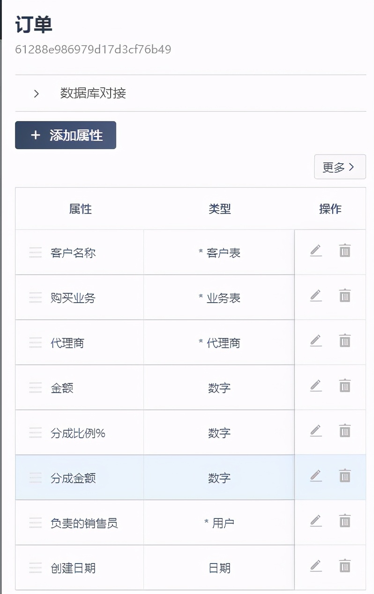Click the chevron on the 更多 control
Viewport: 374px width, 594px height.
(x=352, y=167)
